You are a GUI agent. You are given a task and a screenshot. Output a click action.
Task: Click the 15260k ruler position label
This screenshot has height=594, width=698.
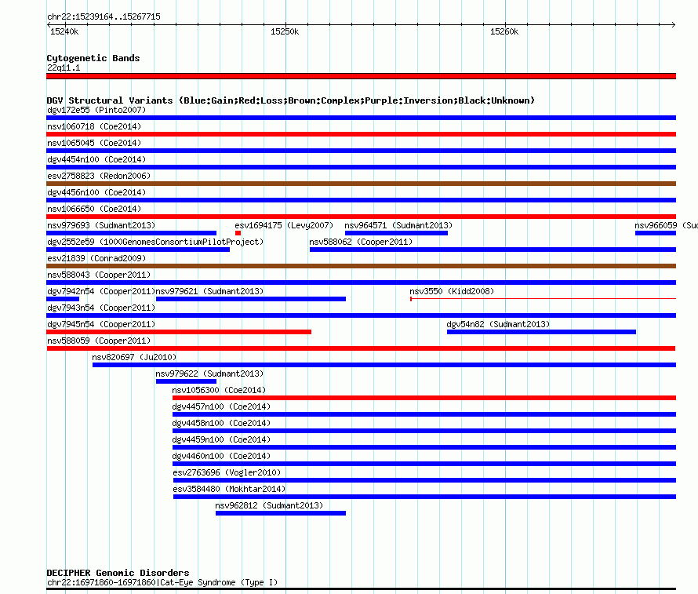coord(504,31)
